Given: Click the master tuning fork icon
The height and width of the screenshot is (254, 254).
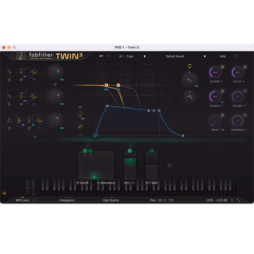Looking at the screenshot, I should [x=80, y=115].
